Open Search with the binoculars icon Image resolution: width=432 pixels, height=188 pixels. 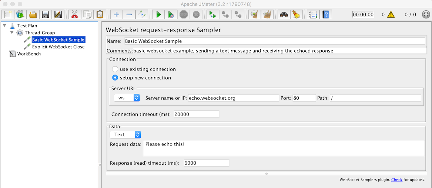pyautogui.click(x=284, y=14)
